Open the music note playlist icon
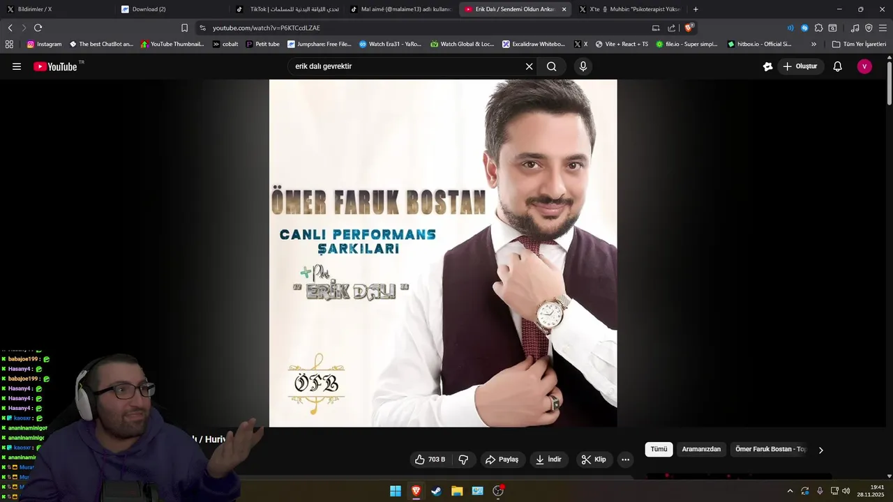This screenshot has width=893, height=502. [x=855, y=28]
